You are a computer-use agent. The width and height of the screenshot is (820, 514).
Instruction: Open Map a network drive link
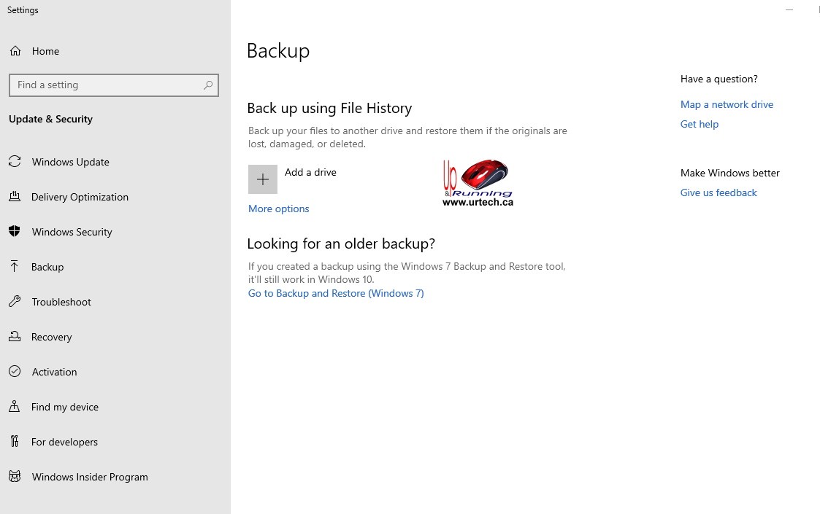point(727,104)
